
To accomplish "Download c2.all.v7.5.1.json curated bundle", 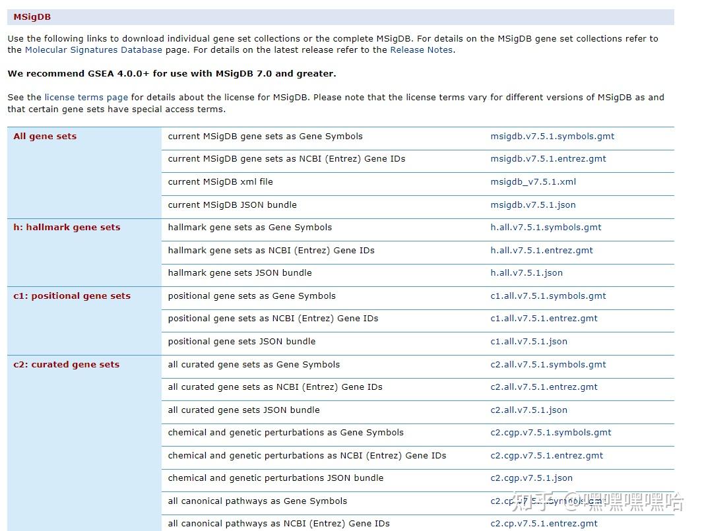I will coord(528,410).
